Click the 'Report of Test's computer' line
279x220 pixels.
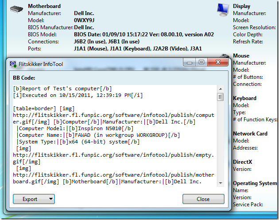62,89
